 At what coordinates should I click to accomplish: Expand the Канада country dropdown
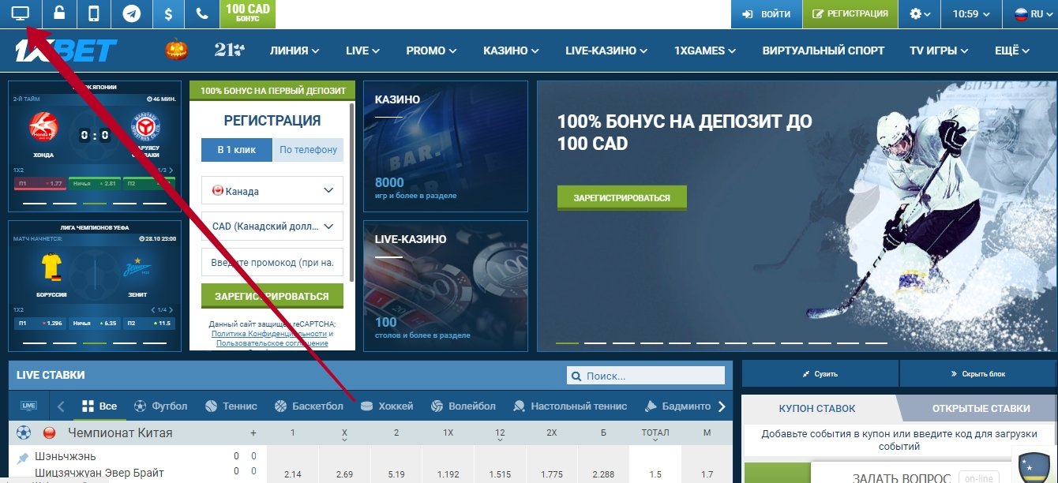tap(272, 190)
